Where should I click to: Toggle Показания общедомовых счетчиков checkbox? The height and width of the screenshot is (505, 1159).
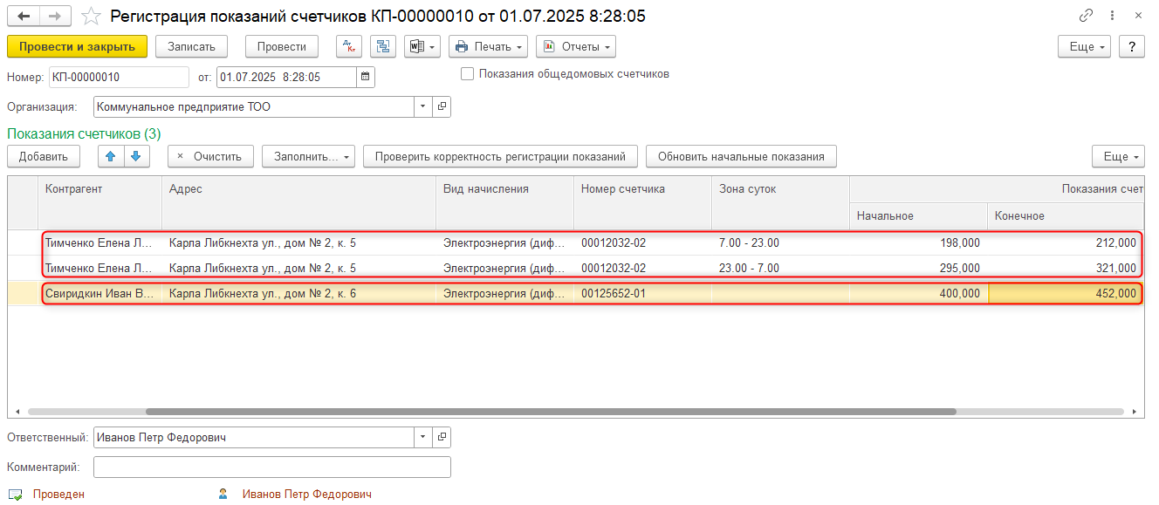point(467,74)
